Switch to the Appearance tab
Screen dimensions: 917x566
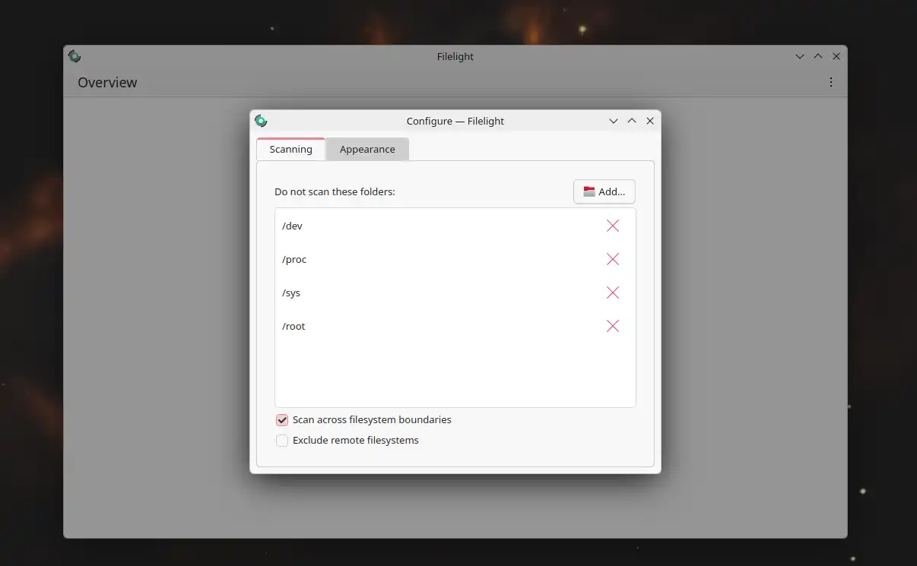click(x=367, y=150)
